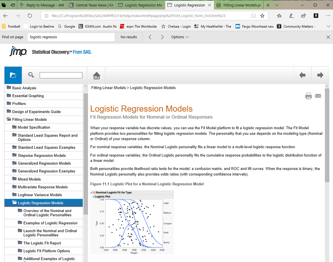Image resolution: width=333 pixels, height=262 pixels.
Task: Click the help search input box
Action: 61,75
